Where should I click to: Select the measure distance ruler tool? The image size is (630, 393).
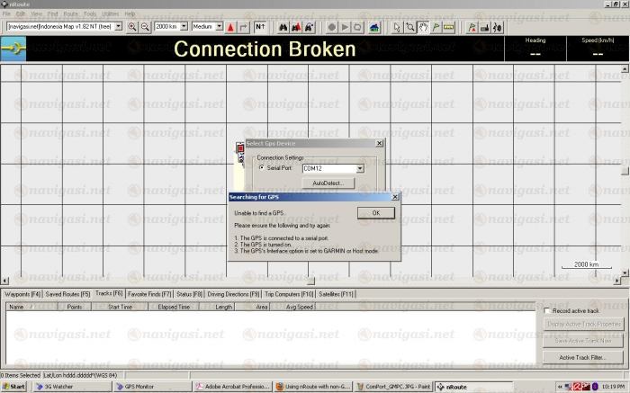448,27
